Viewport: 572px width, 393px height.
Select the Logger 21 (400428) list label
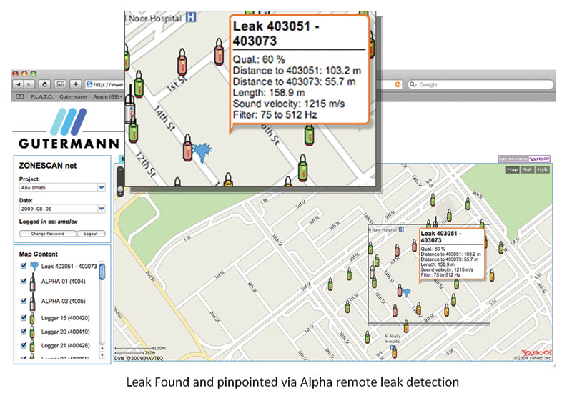tap(65, 346)
